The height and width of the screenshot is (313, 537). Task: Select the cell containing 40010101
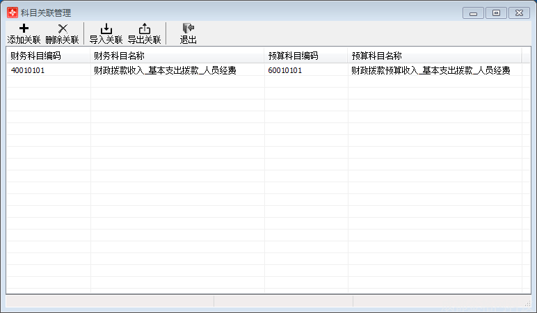28,70
